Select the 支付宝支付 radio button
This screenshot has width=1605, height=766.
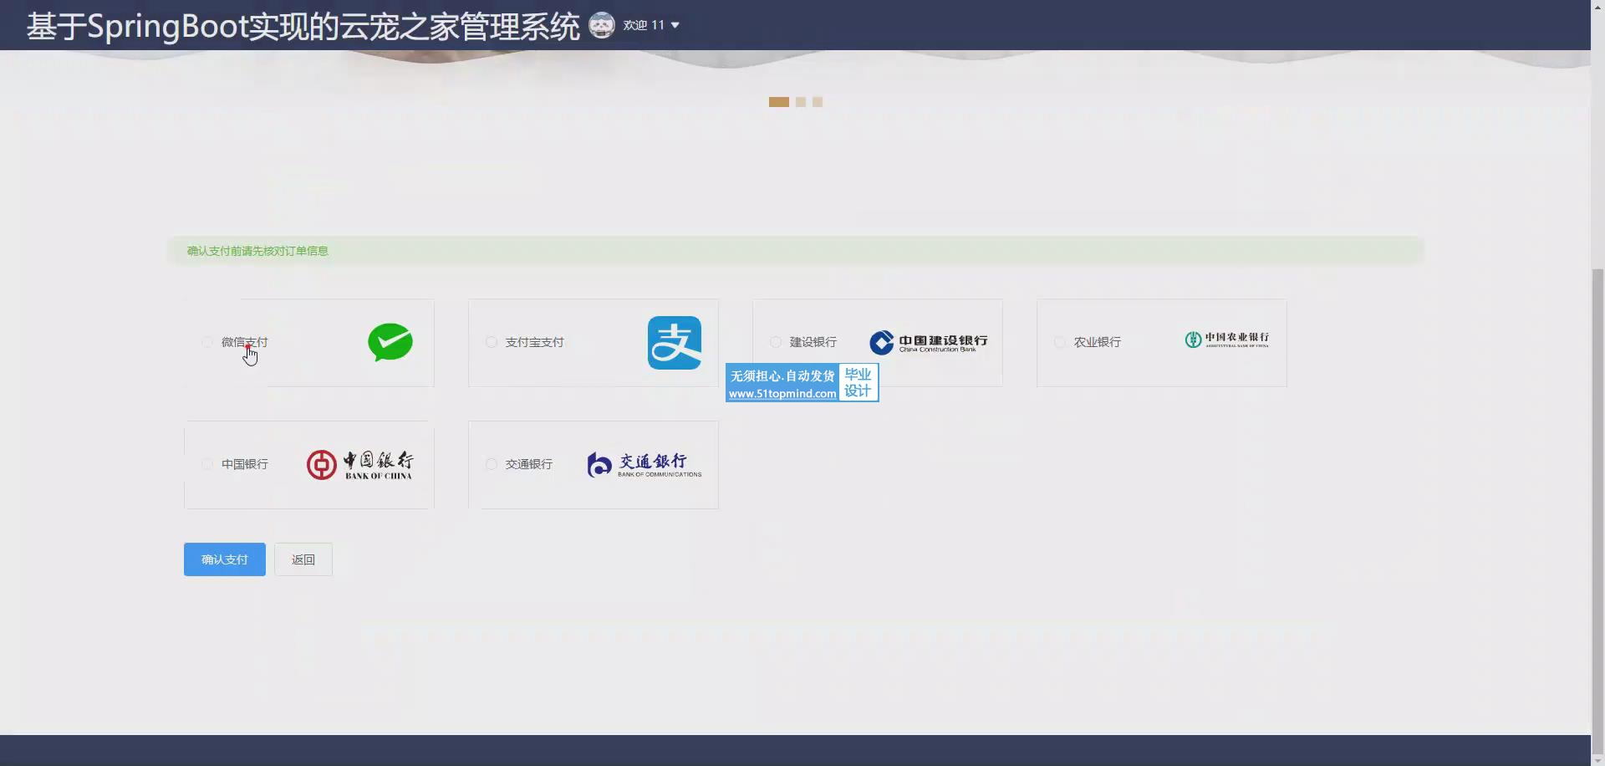(x=492, y=342)
